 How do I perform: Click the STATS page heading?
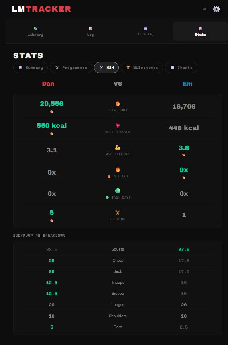click(x=28, y=55)
